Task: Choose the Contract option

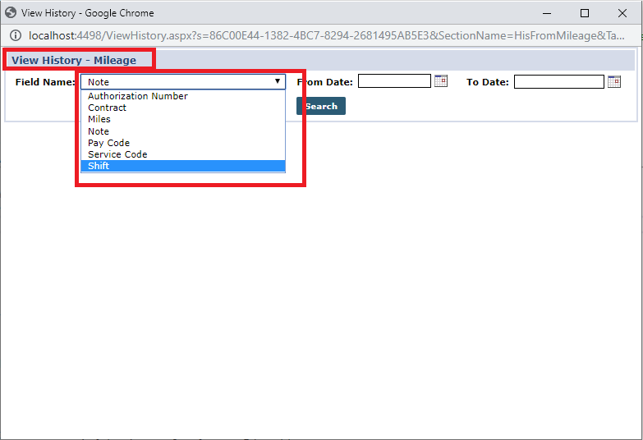Action: 108,108
